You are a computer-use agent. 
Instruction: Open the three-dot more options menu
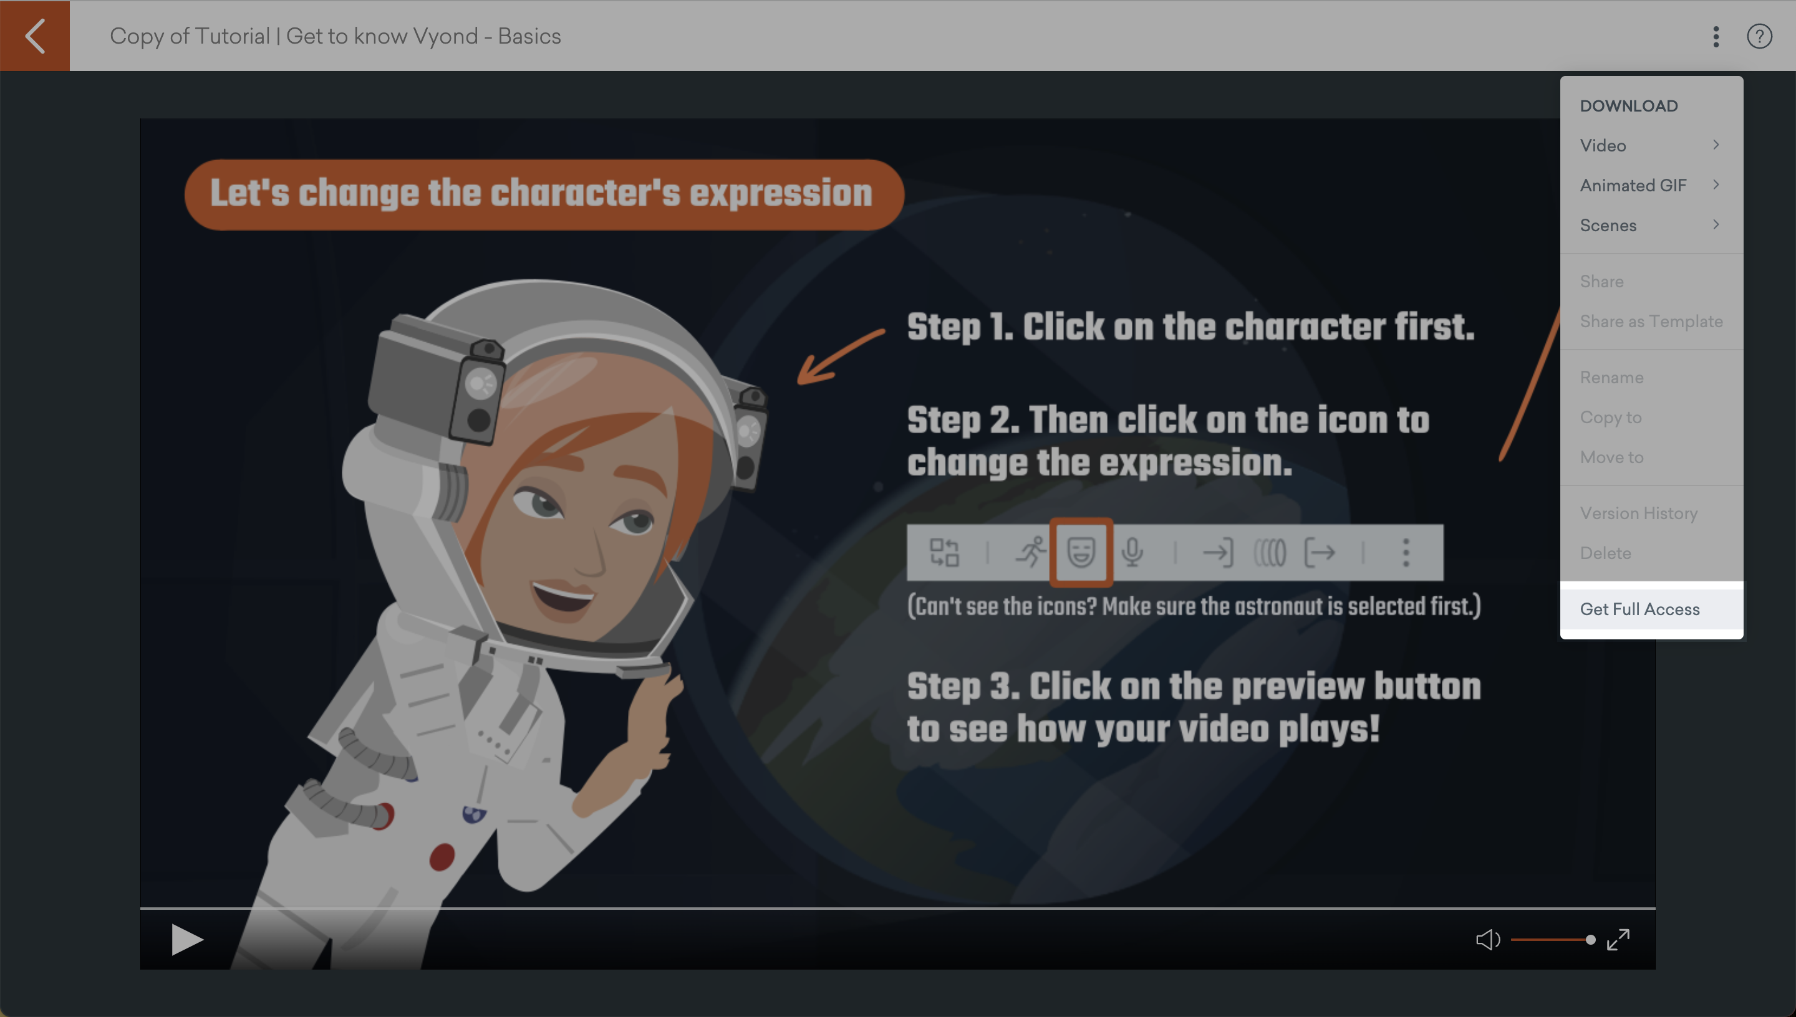coord(1716,36)
